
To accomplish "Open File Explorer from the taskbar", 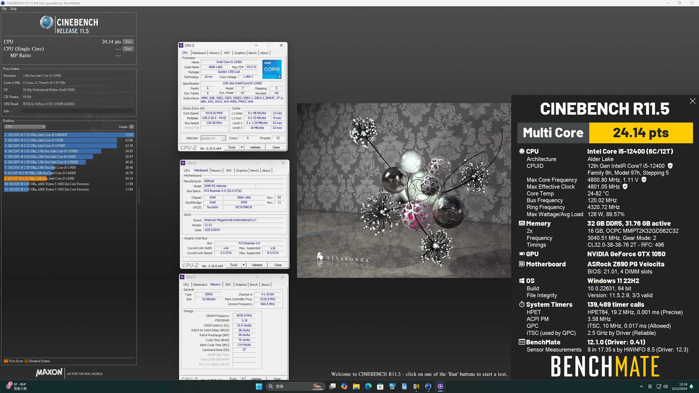I will (356, 386).
